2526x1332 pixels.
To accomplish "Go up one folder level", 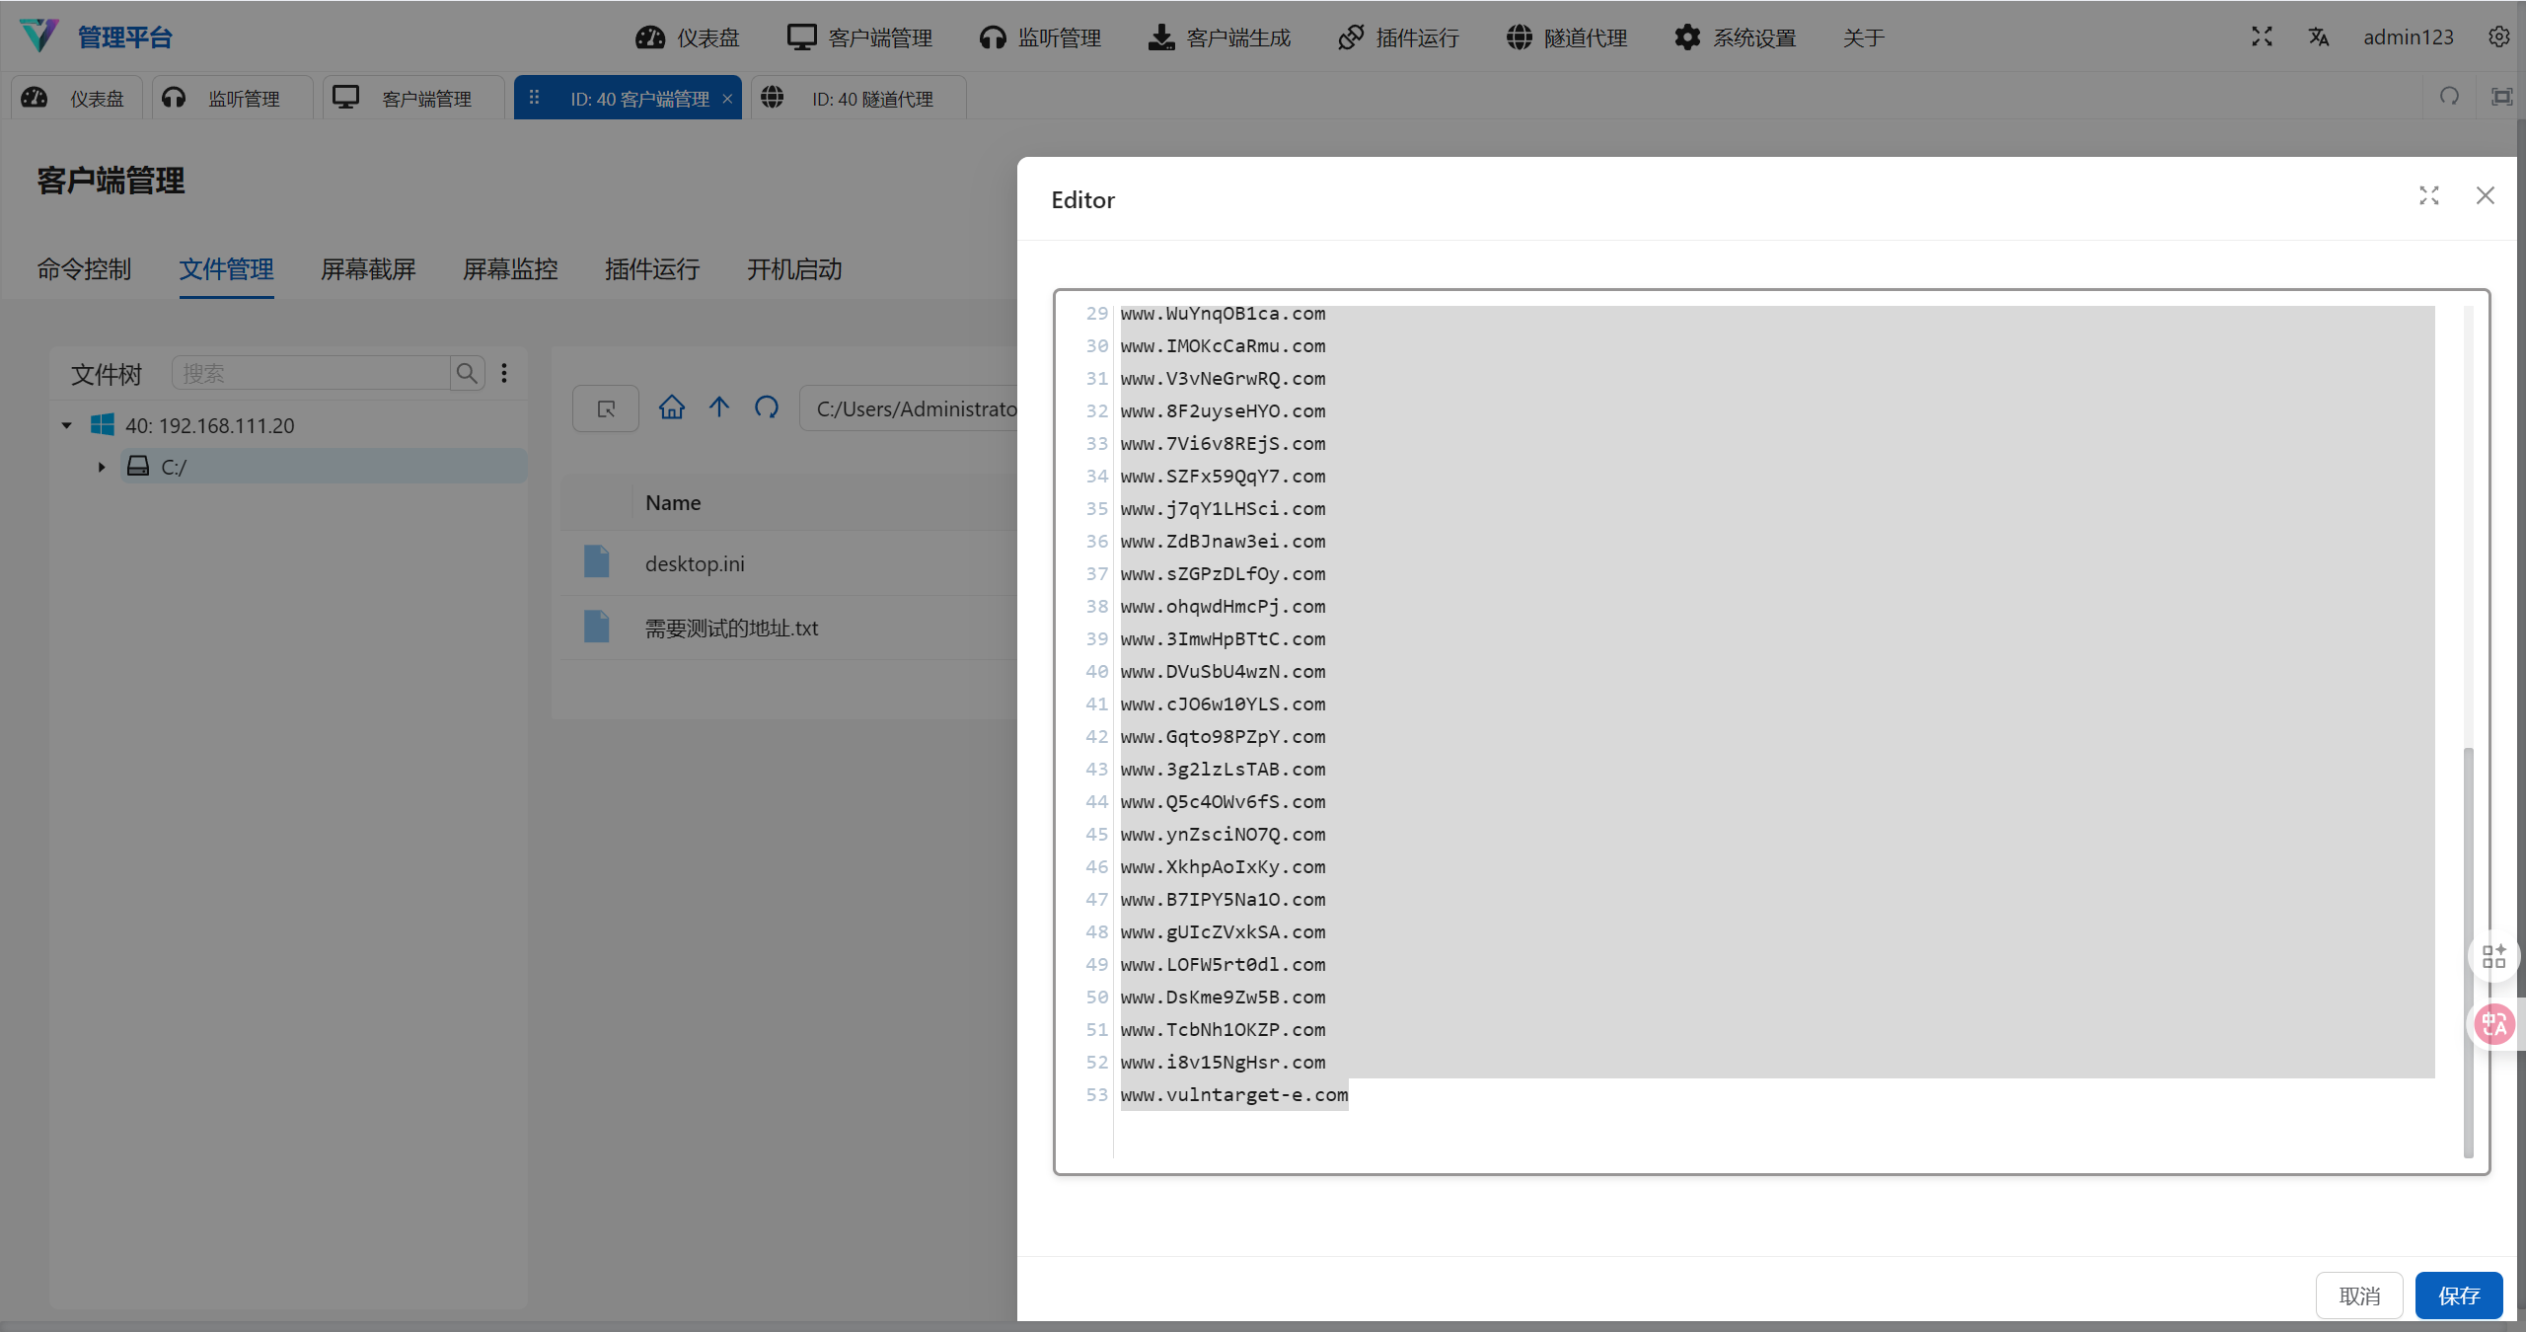I will (719, 407).
